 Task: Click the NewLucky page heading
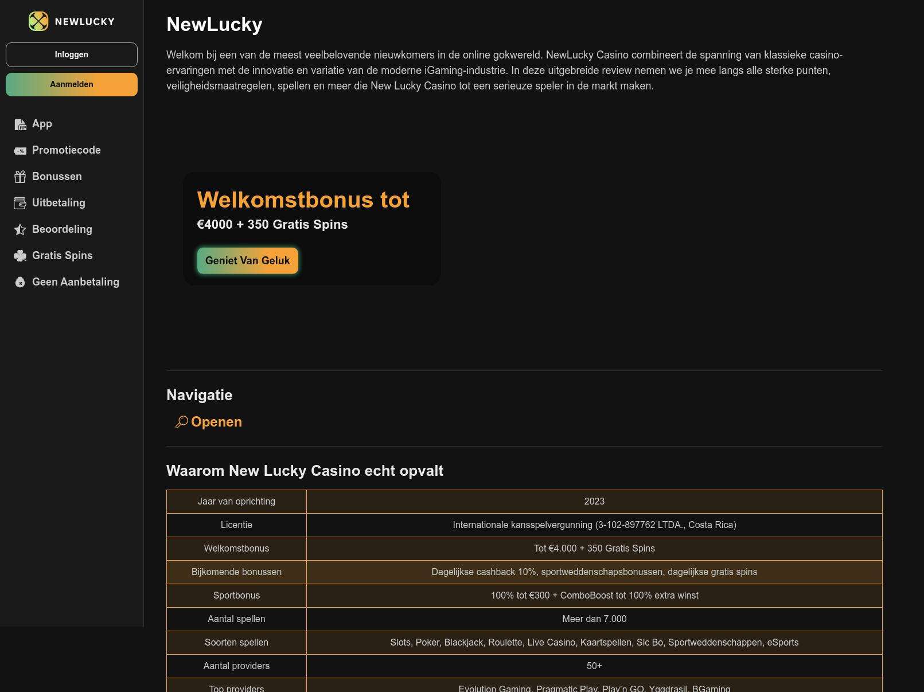[215, 25]
